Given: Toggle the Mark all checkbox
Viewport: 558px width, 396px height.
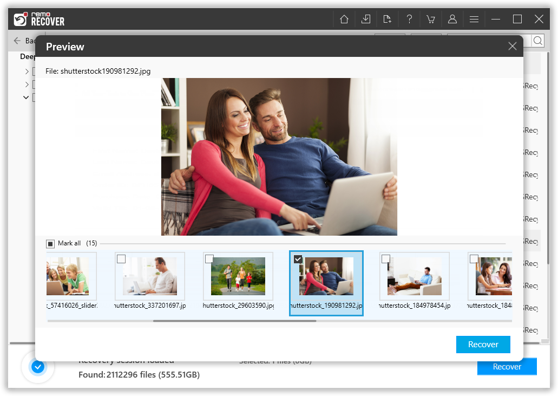Looking at the screenshot, I should tap(50, 243).
